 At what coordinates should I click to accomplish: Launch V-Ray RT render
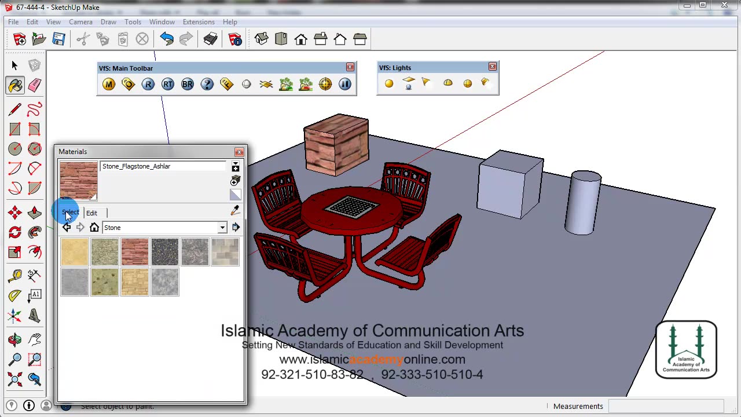pos(168,85)
